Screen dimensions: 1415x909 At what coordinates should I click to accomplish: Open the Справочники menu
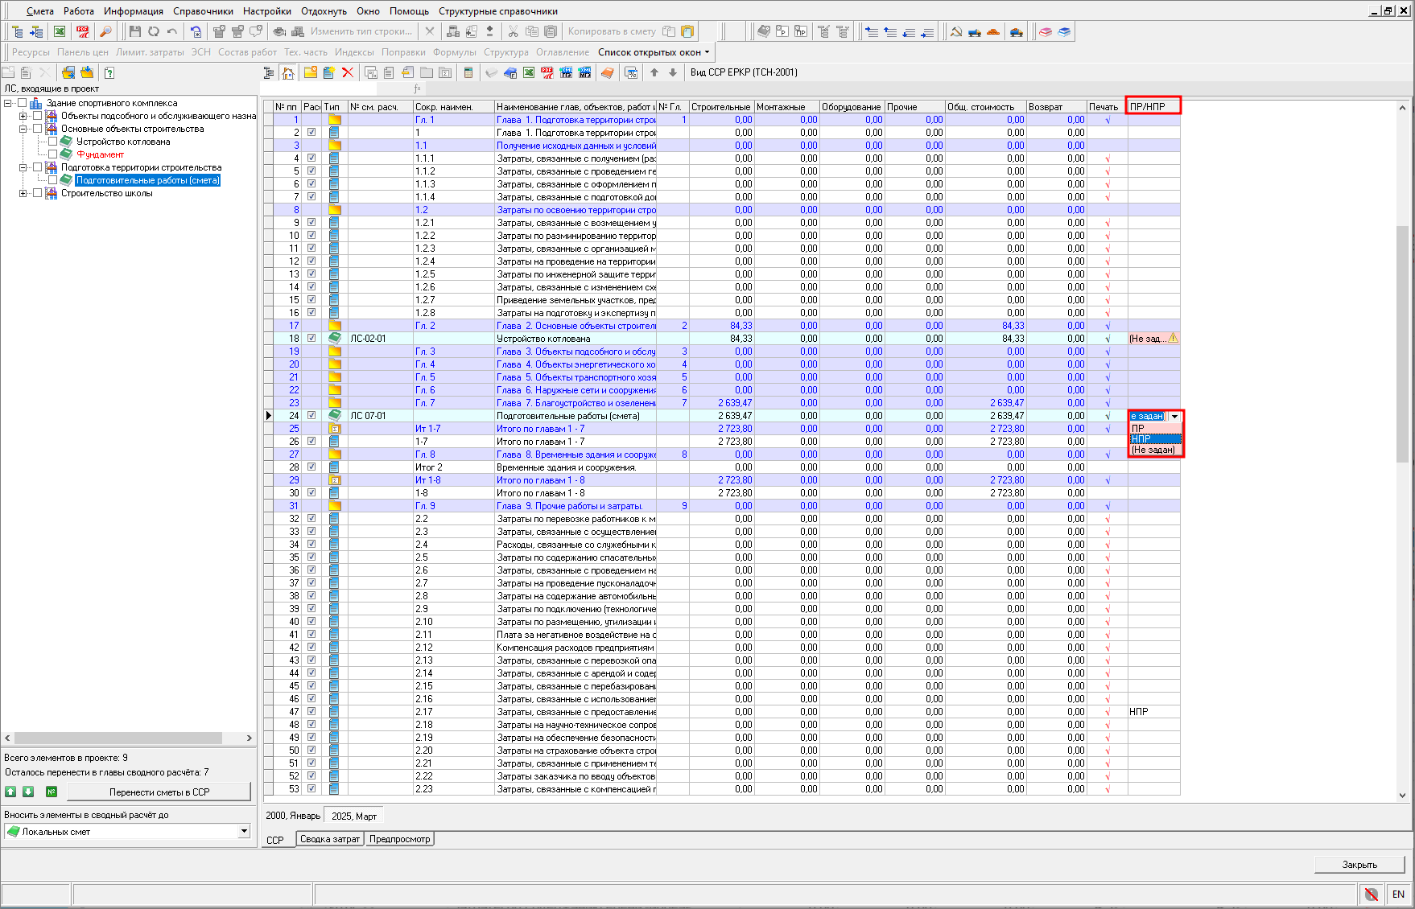[203, 11]
